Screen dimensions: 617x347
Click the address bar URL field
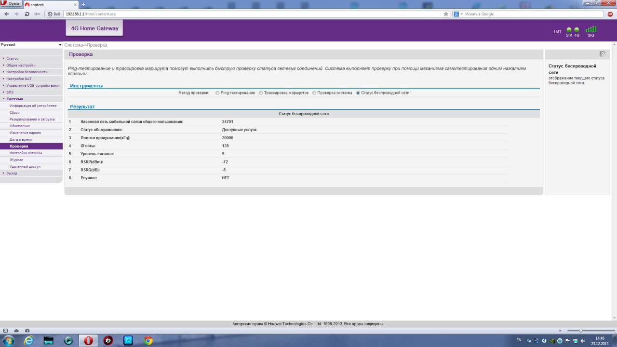(x=254, y=14)
